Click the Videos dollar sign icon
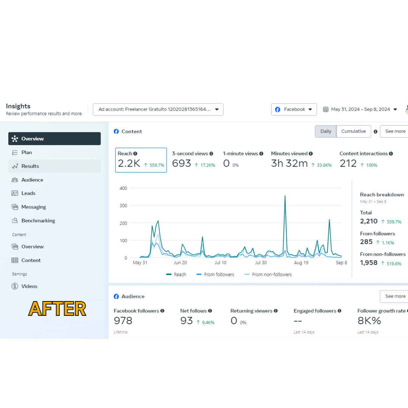408x408 pixels. (15, 286)
